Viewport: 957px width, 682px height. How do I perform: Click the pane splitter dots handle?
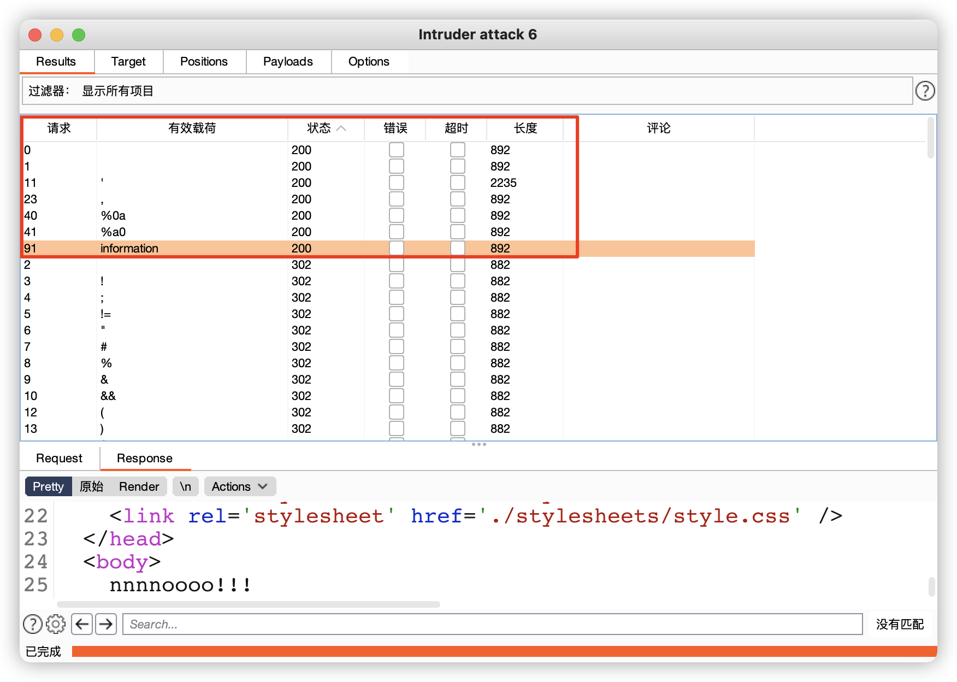[x=478, y=444]
